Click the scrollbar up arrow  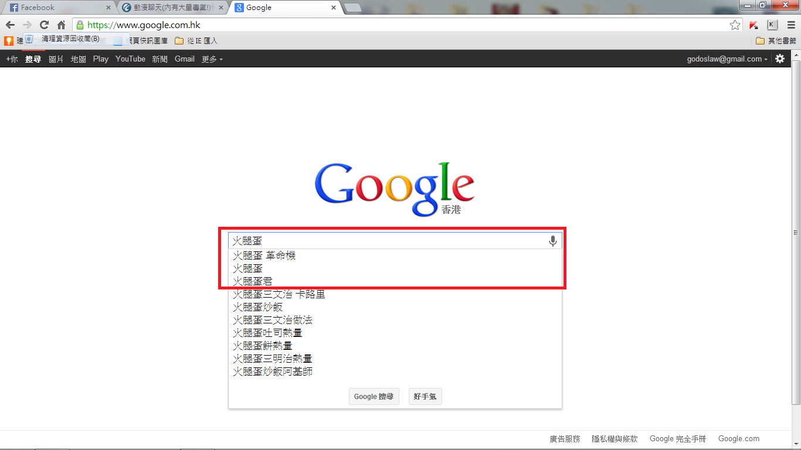pos(796,54)
